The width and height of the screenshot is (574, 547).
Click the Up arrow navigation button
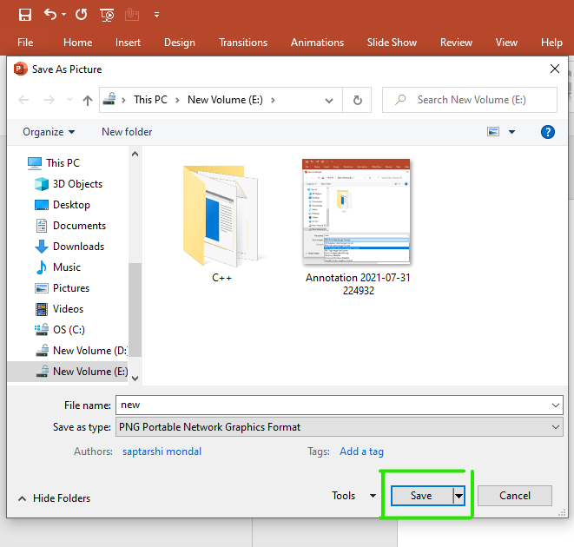coord(88,101)
